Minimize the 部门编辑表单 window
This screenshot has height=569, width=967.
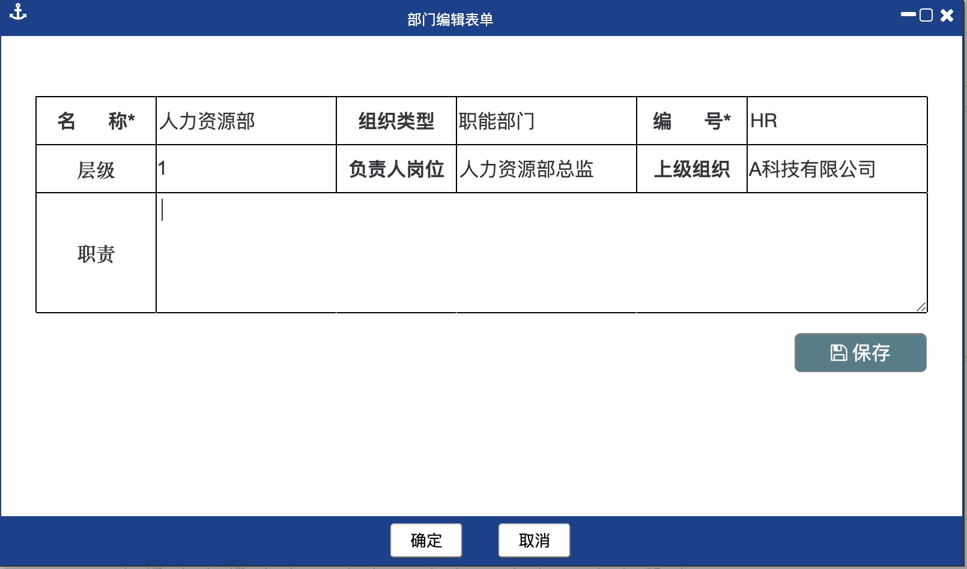click(908, 14)
